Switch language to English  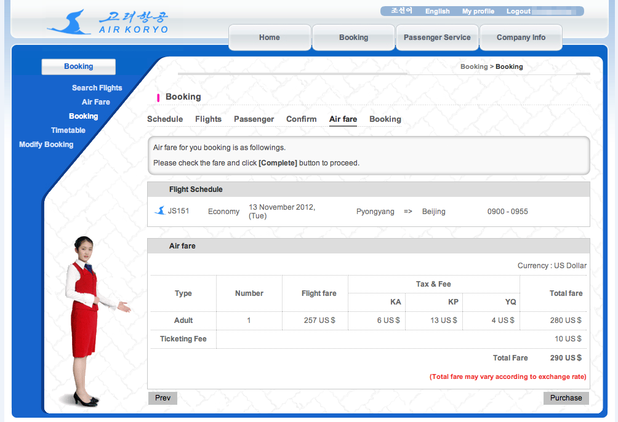point(437,11)
